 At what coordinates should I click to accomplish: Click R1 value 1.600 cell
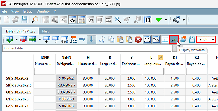(175, 79)
